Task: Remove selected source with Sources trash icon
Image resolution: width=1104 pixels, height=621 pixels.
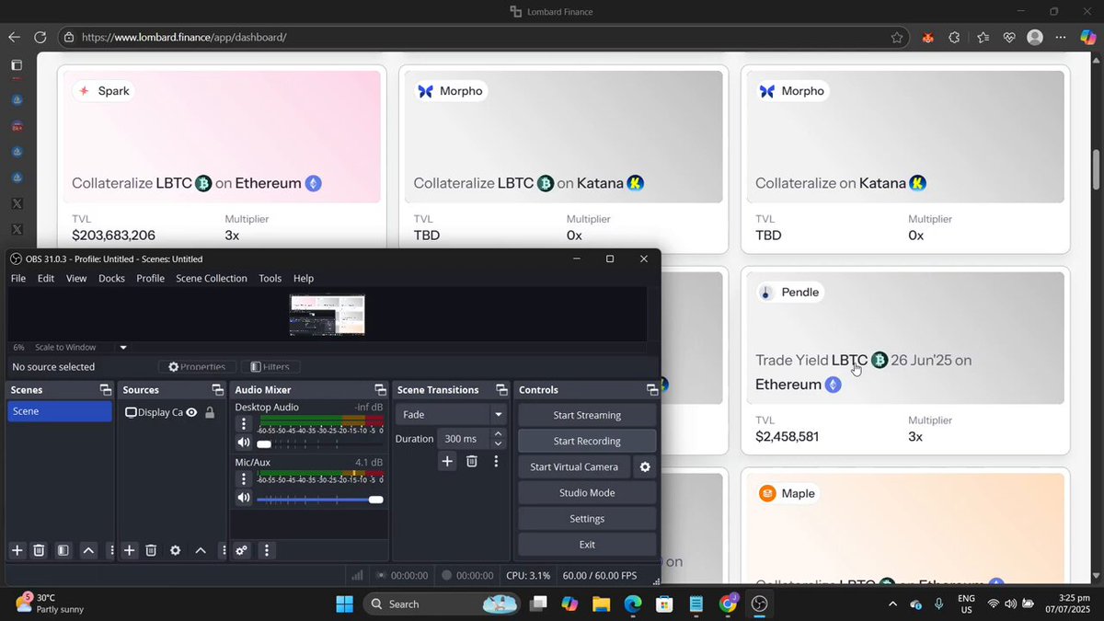Action: pyautogui.click(x=151, y=550)
